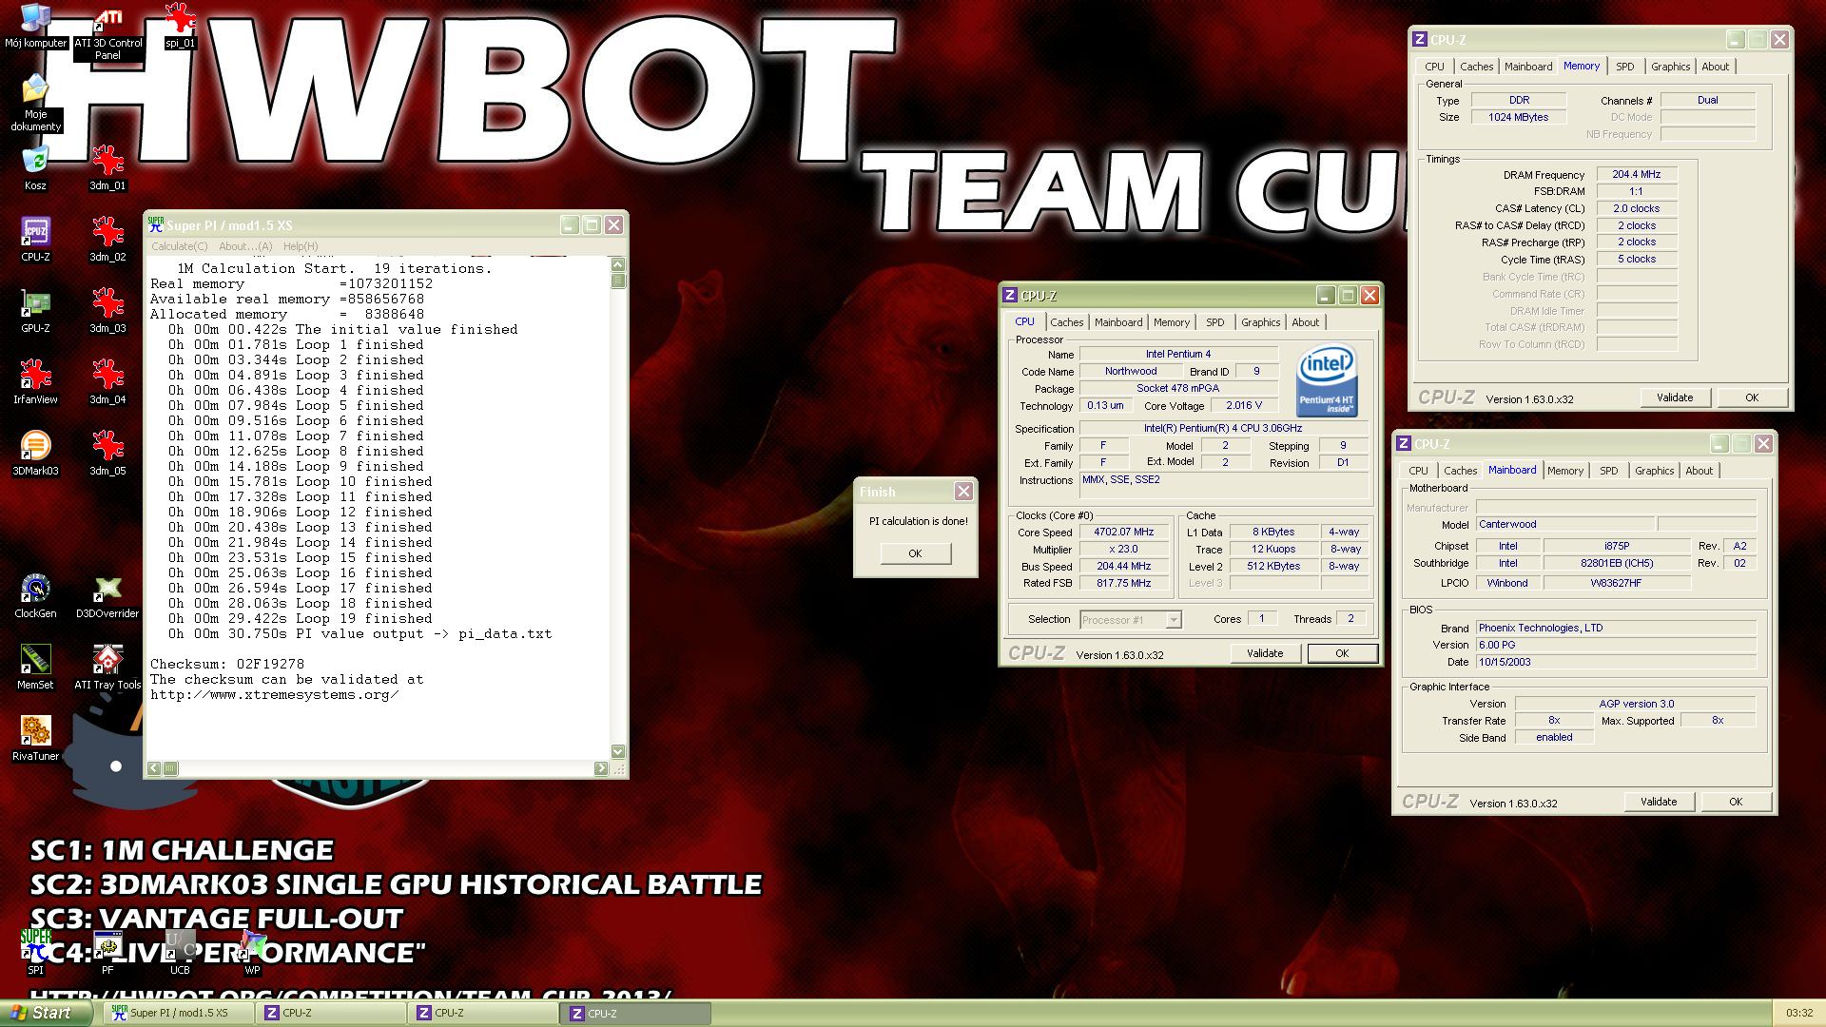The height and width of the screenshot is (1027, 1826).
Task: Open Moje dokumenty folder icon
Action: pos(35,103)
